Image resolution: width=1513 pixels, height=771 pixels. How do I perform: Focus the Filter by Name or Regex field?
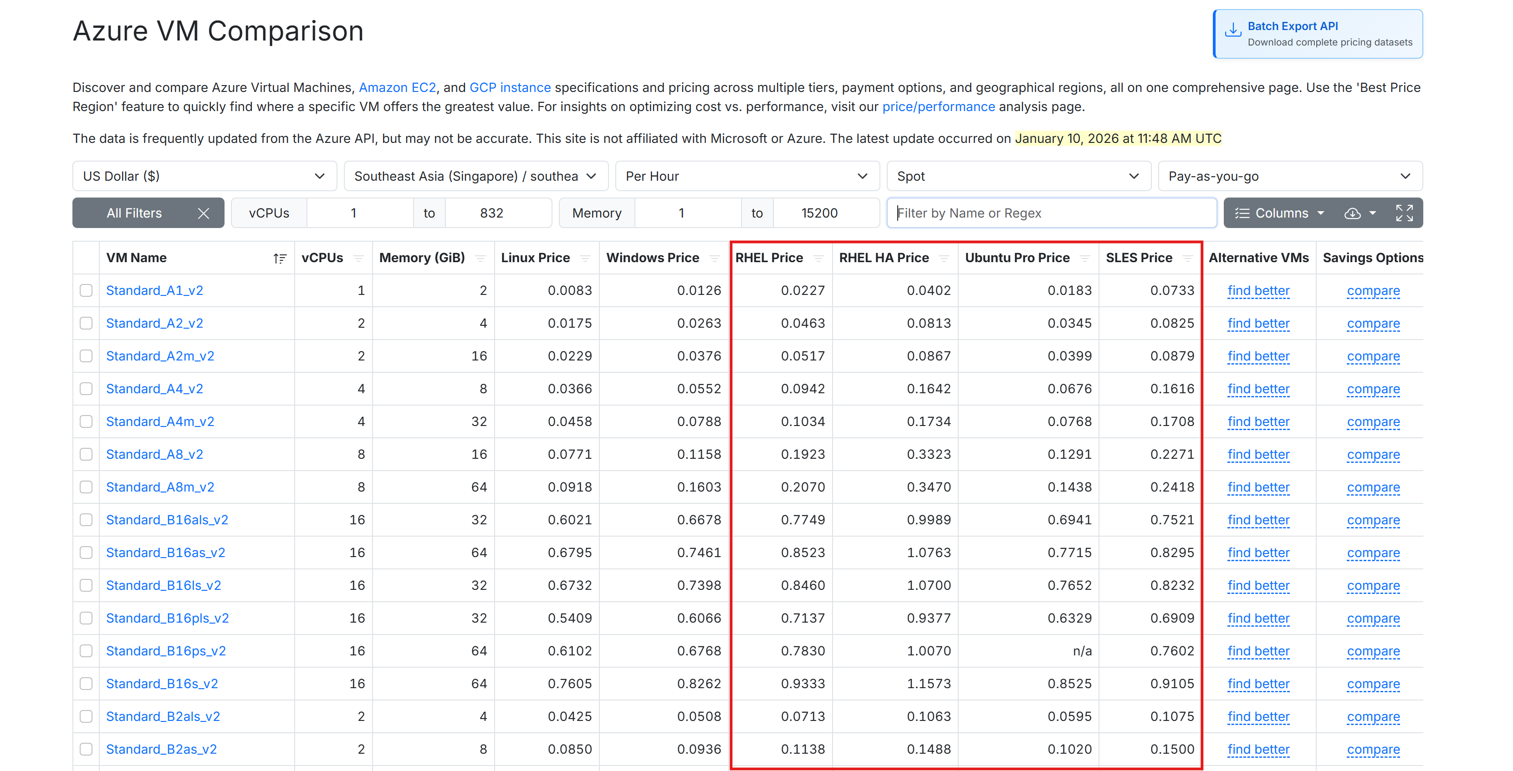point(1051,213)
